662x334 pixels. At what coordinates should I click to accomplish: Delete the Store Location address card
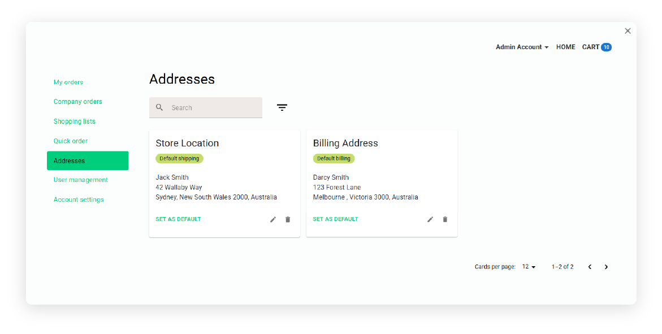pos(288,219)
